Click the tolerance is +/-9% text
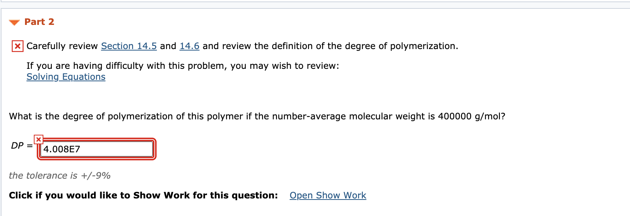The height and width of the screenshot is (216, 630). (60, 175)
